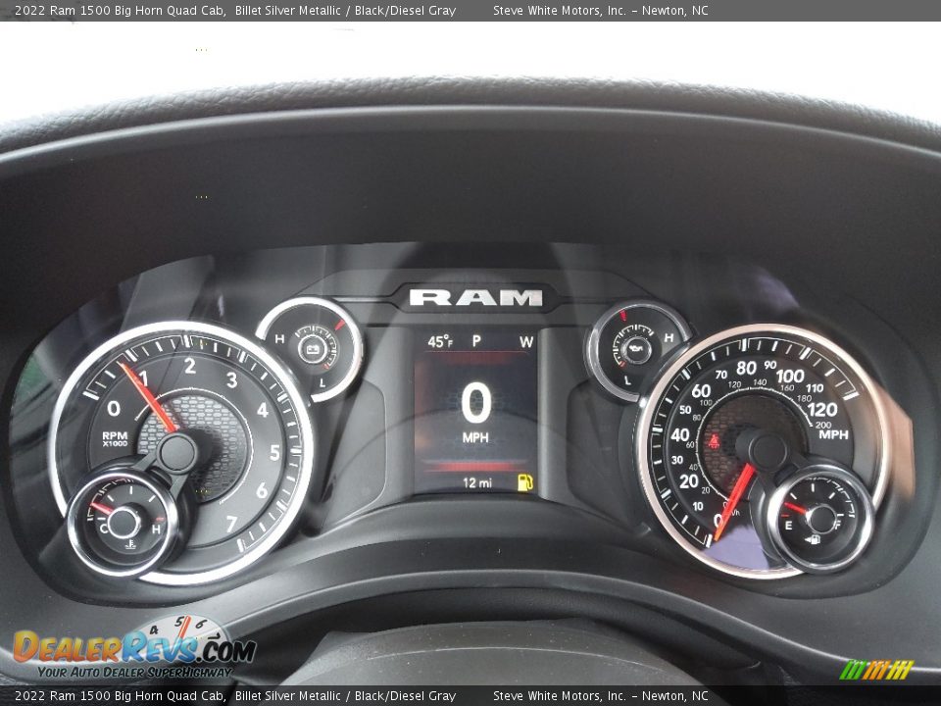Viewport: 941px width, 706px height.
Task: Click the 'MPH' label on the speedometer dial
Action: click(833, 434)
